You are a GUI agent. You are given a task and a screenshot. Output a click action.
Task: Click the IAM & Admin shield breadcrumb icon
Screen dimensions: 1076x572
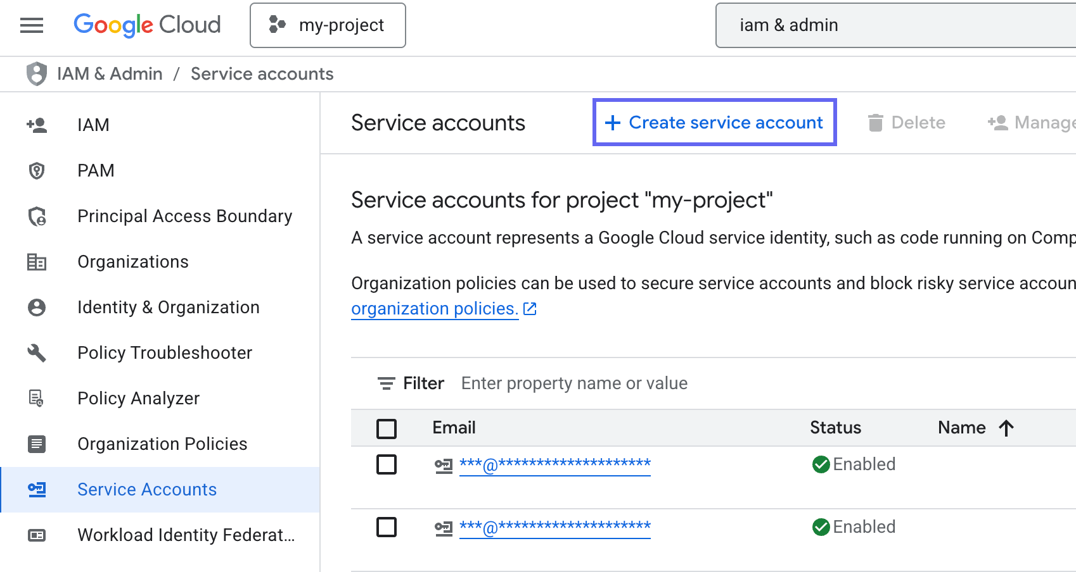[x=35, y=73]
